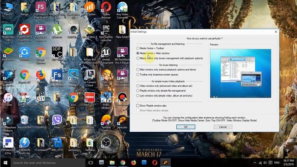Open File Explorer from taskbar
This screenshot has width=297, height=167.
[112, 163]
